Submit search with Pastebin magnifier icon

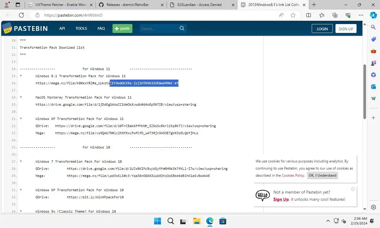tap(182, 28)
